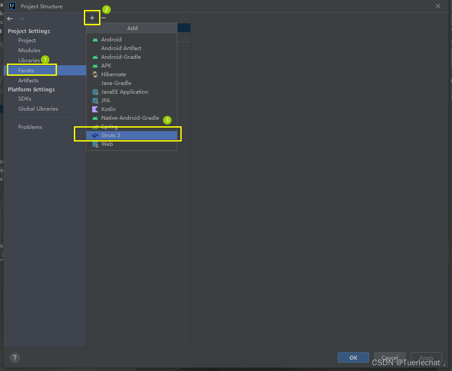Screen dimensions: 452x371
Task: Click the Cancel button
Action: 390,358
